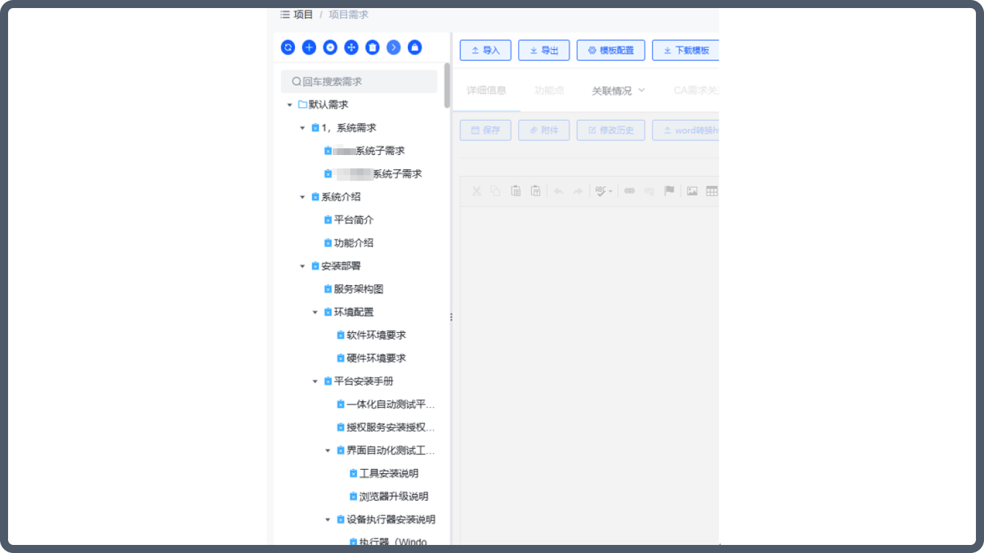This screenshot has width=984, height=553.
Task: Click the clipboard icon of 工具安装说明 row
Action: click(x=354, y=474)
